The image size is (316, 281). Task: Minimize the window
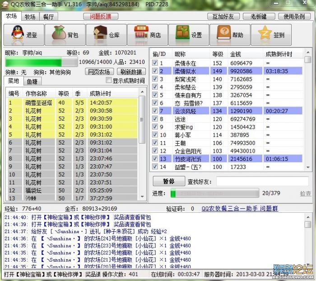click(276, 3)
